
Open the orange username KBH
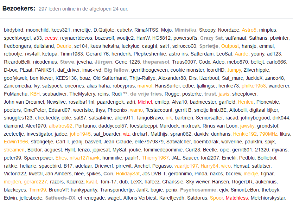[35, 94]
